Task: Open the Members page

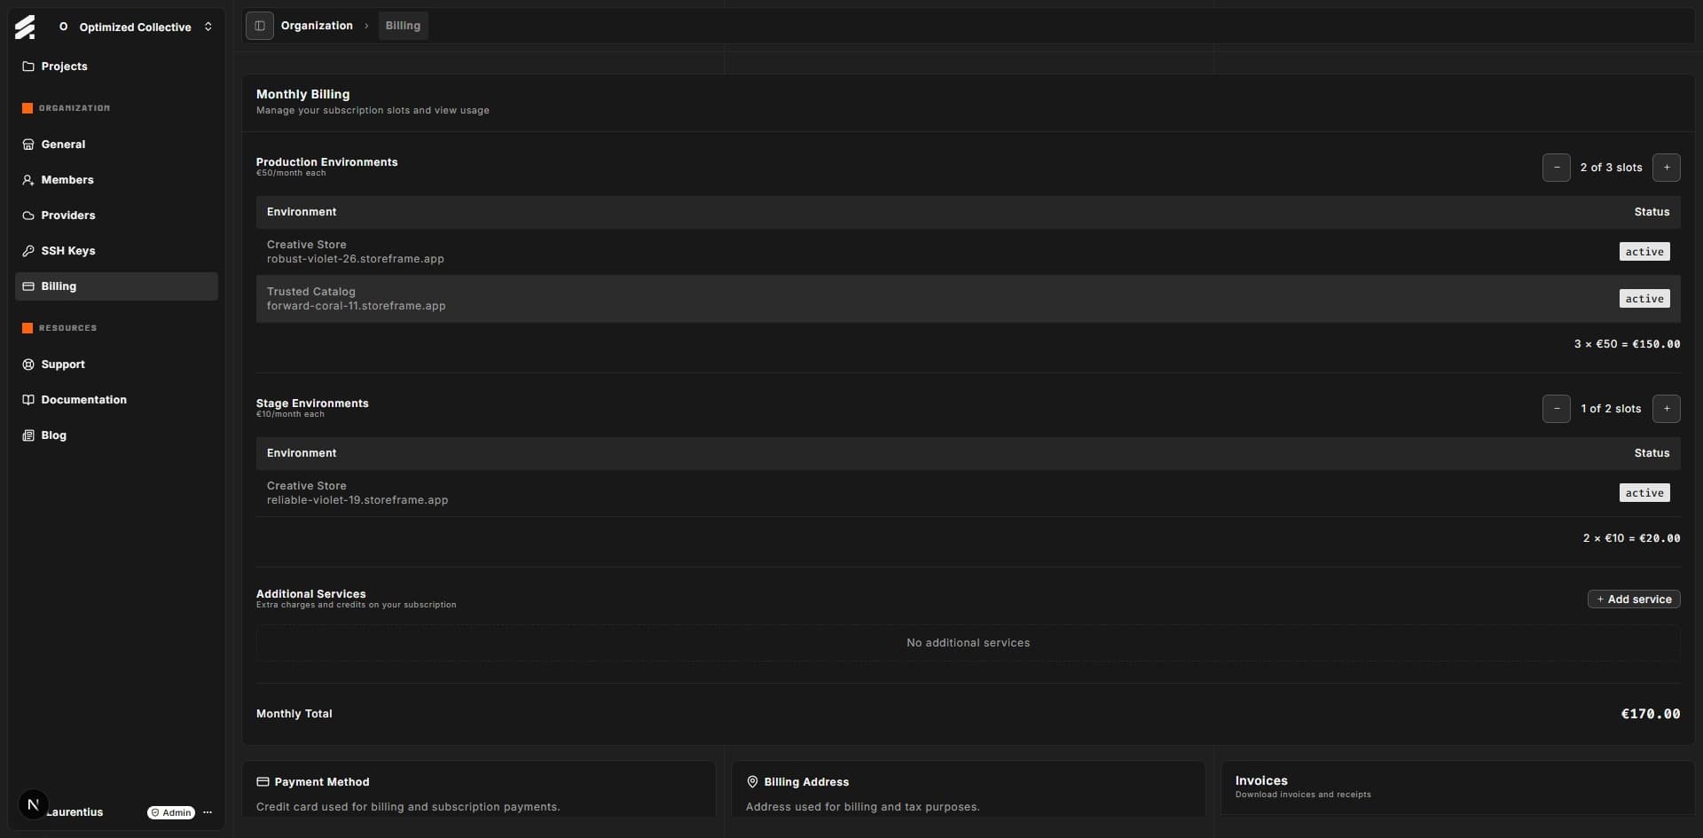Action: (116, 180)
